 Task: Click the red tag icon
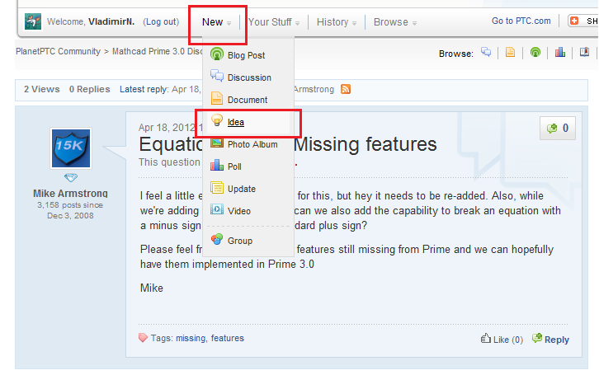point(143,338)
